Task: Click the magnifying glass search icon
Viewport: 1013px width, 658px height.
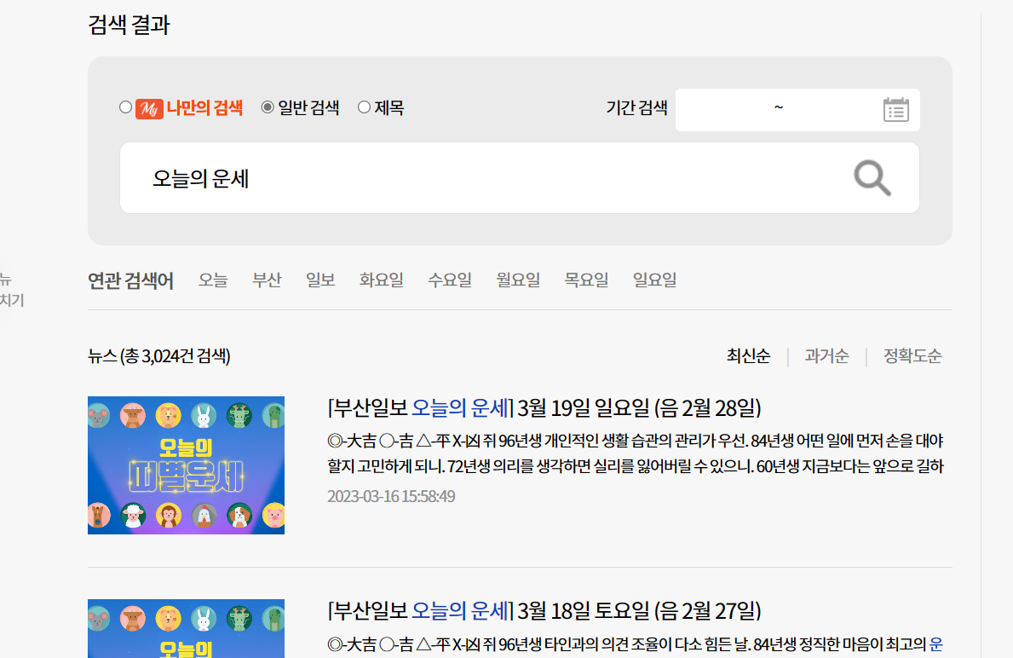Action: [x=872, y=178]
